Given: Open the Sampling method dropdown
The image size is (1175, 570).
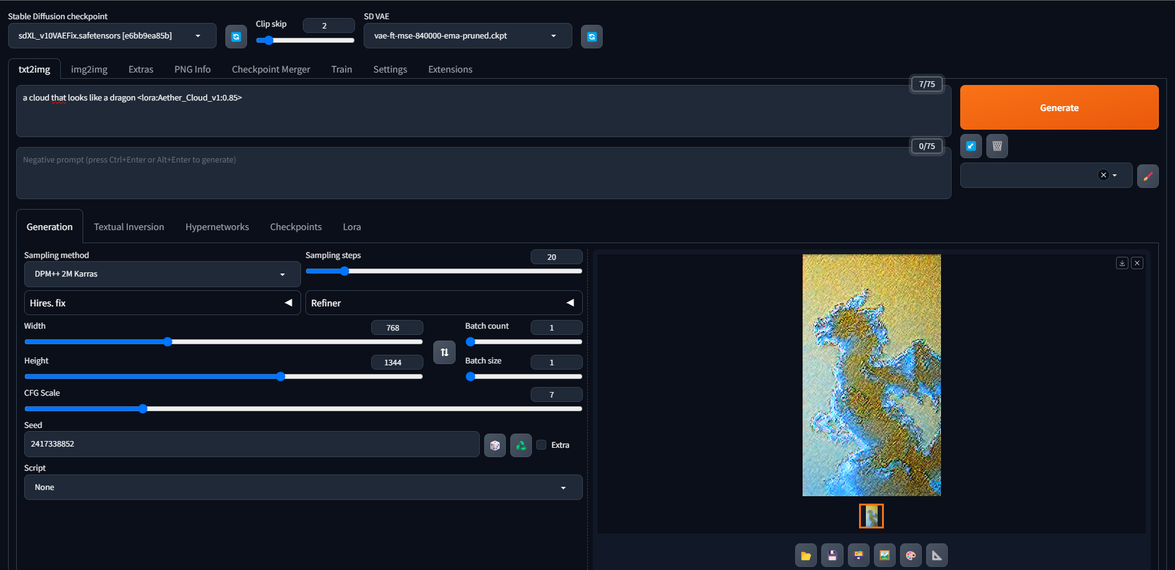Looking at the screenshot, I should coord(163,274).
